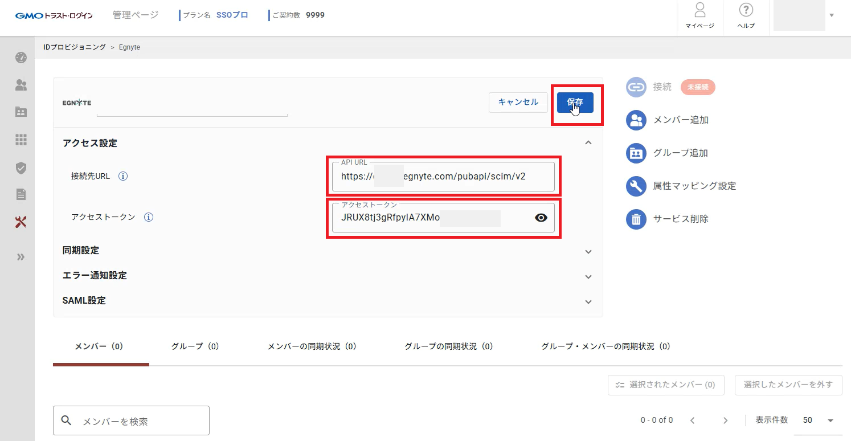Click the SSOプロ plan name

click(232, 15)
